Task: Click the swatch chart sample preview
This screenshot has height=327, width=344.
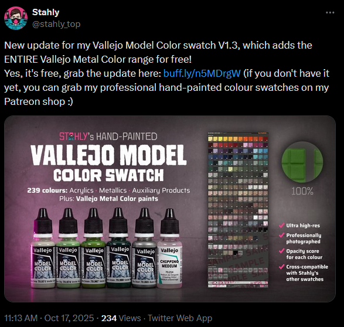Action: 238,210
